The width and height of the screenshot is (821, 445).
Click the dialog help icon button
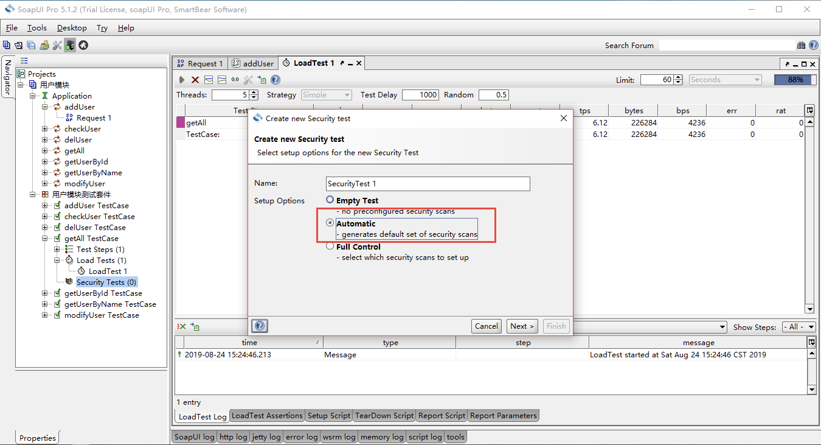[x=260, y=326]
